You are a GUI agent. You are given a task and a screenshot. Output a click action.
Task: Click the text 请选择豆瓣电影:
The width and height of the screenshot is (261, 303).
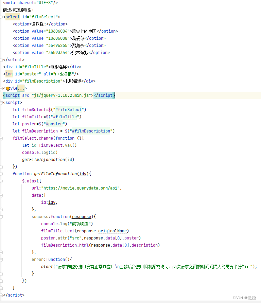18,10
